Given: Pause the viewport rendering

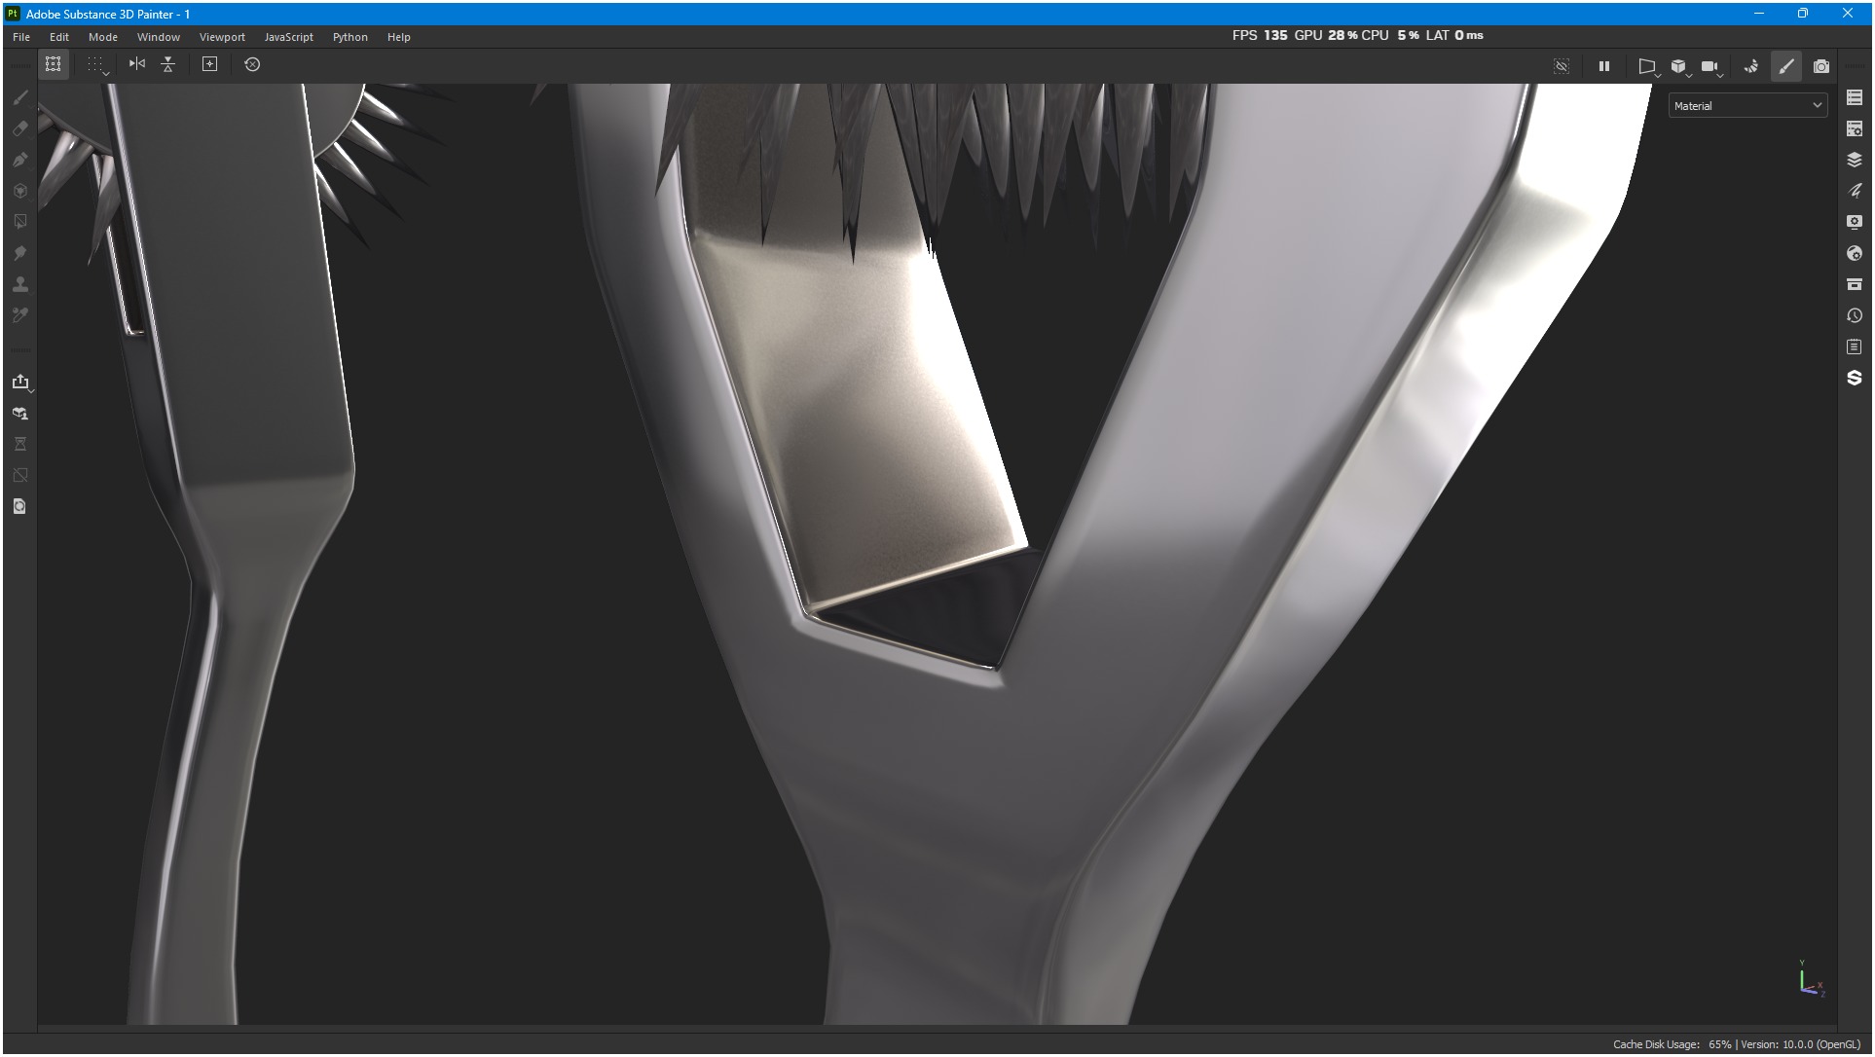Looking at the screenshot, I should [1603, 66].
